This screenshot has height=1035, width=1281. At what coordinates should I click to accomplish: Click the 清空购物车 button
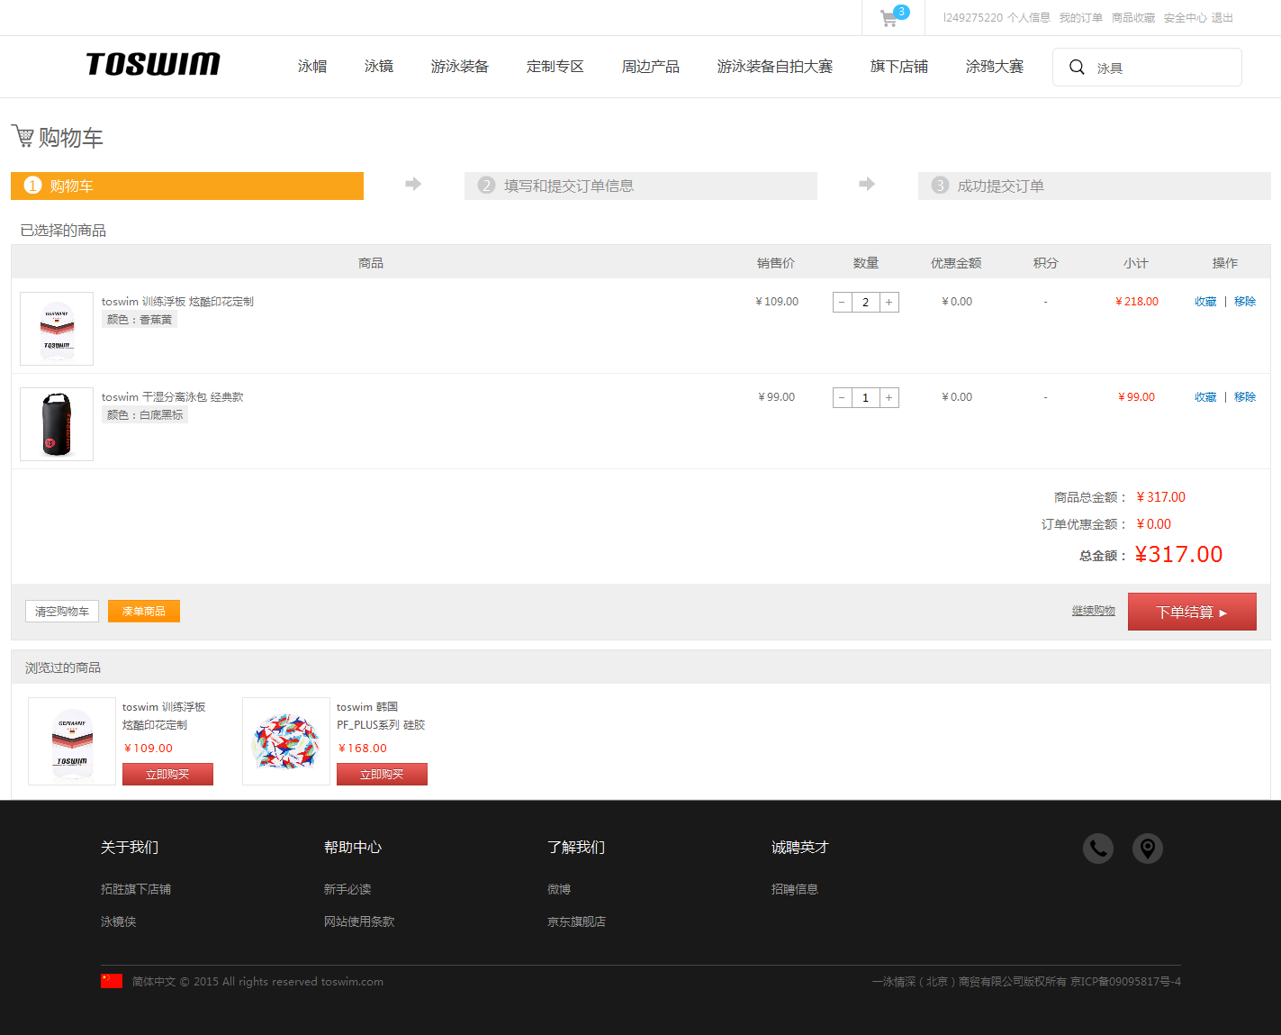[62, 612]
